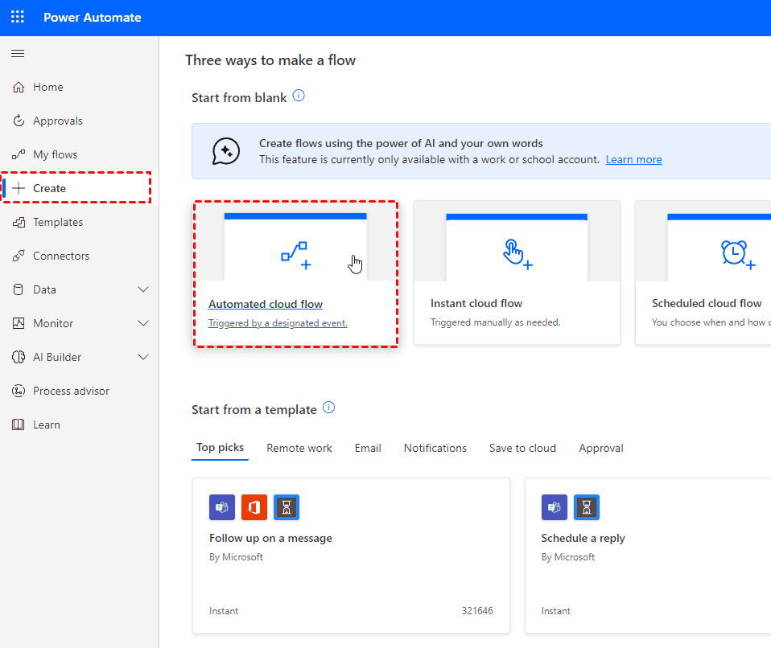Screen dimensions: 771x648
Task: Open Learn via the book icon
Action: point(18,424)
